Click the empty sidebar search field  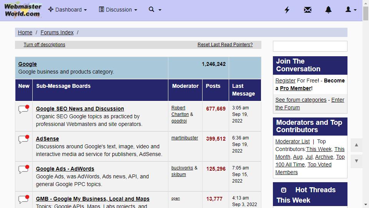coord(310,46)
